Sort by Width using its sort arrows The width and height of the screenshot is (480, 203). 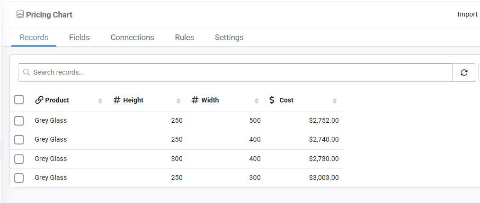coord(257,101)
